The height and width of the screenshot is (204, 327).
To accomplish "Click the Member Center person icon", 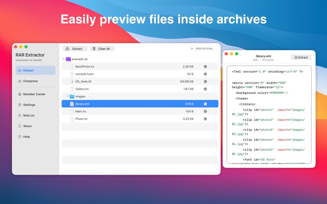I will [x=20, y=94].
